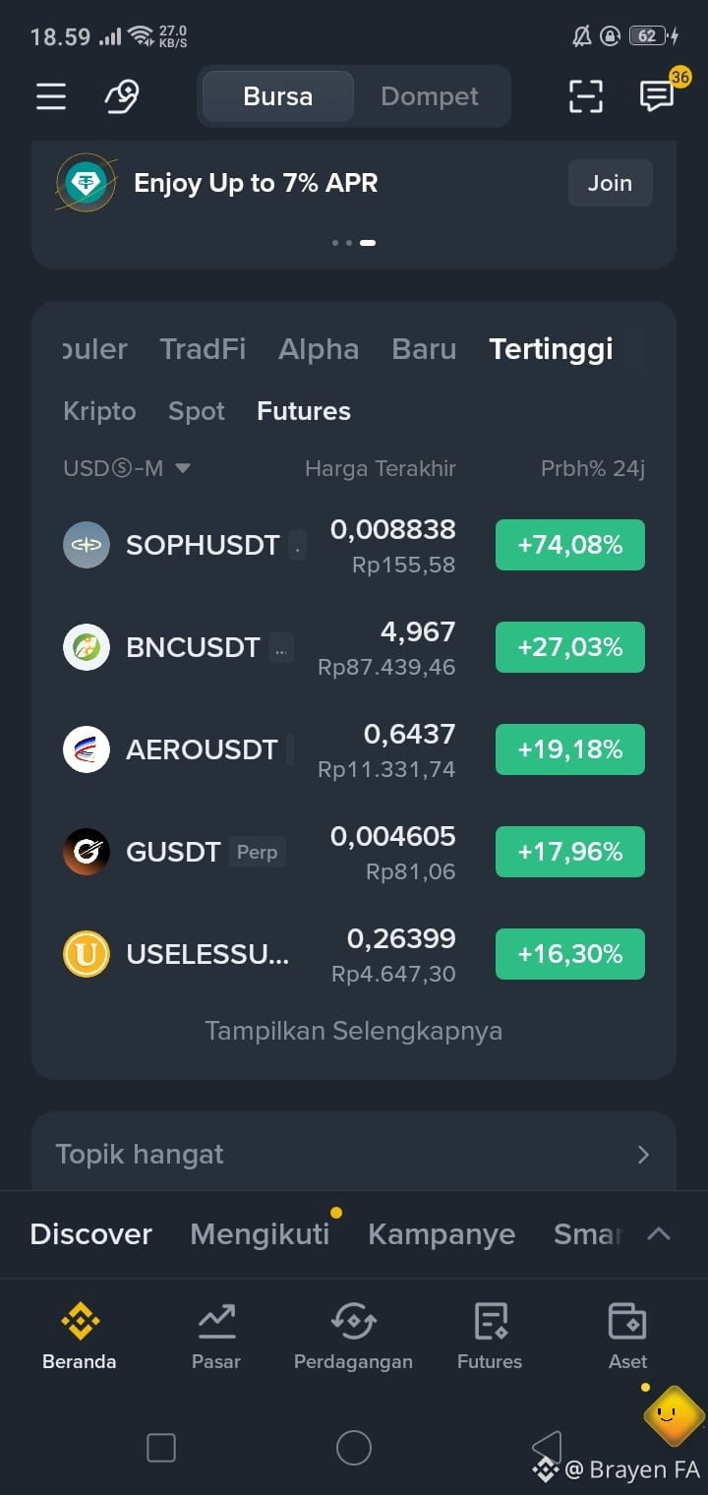
Task: Expand the Topik hangat section chevron
Action: [643, 1155]
